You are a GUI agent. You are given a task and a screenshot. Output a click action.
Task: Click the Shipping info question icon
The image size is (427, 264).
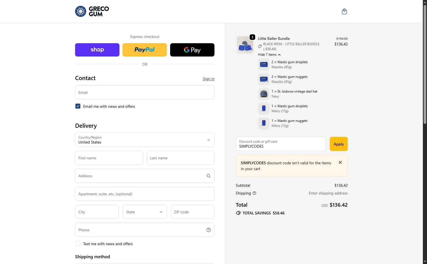pos(254,193)
